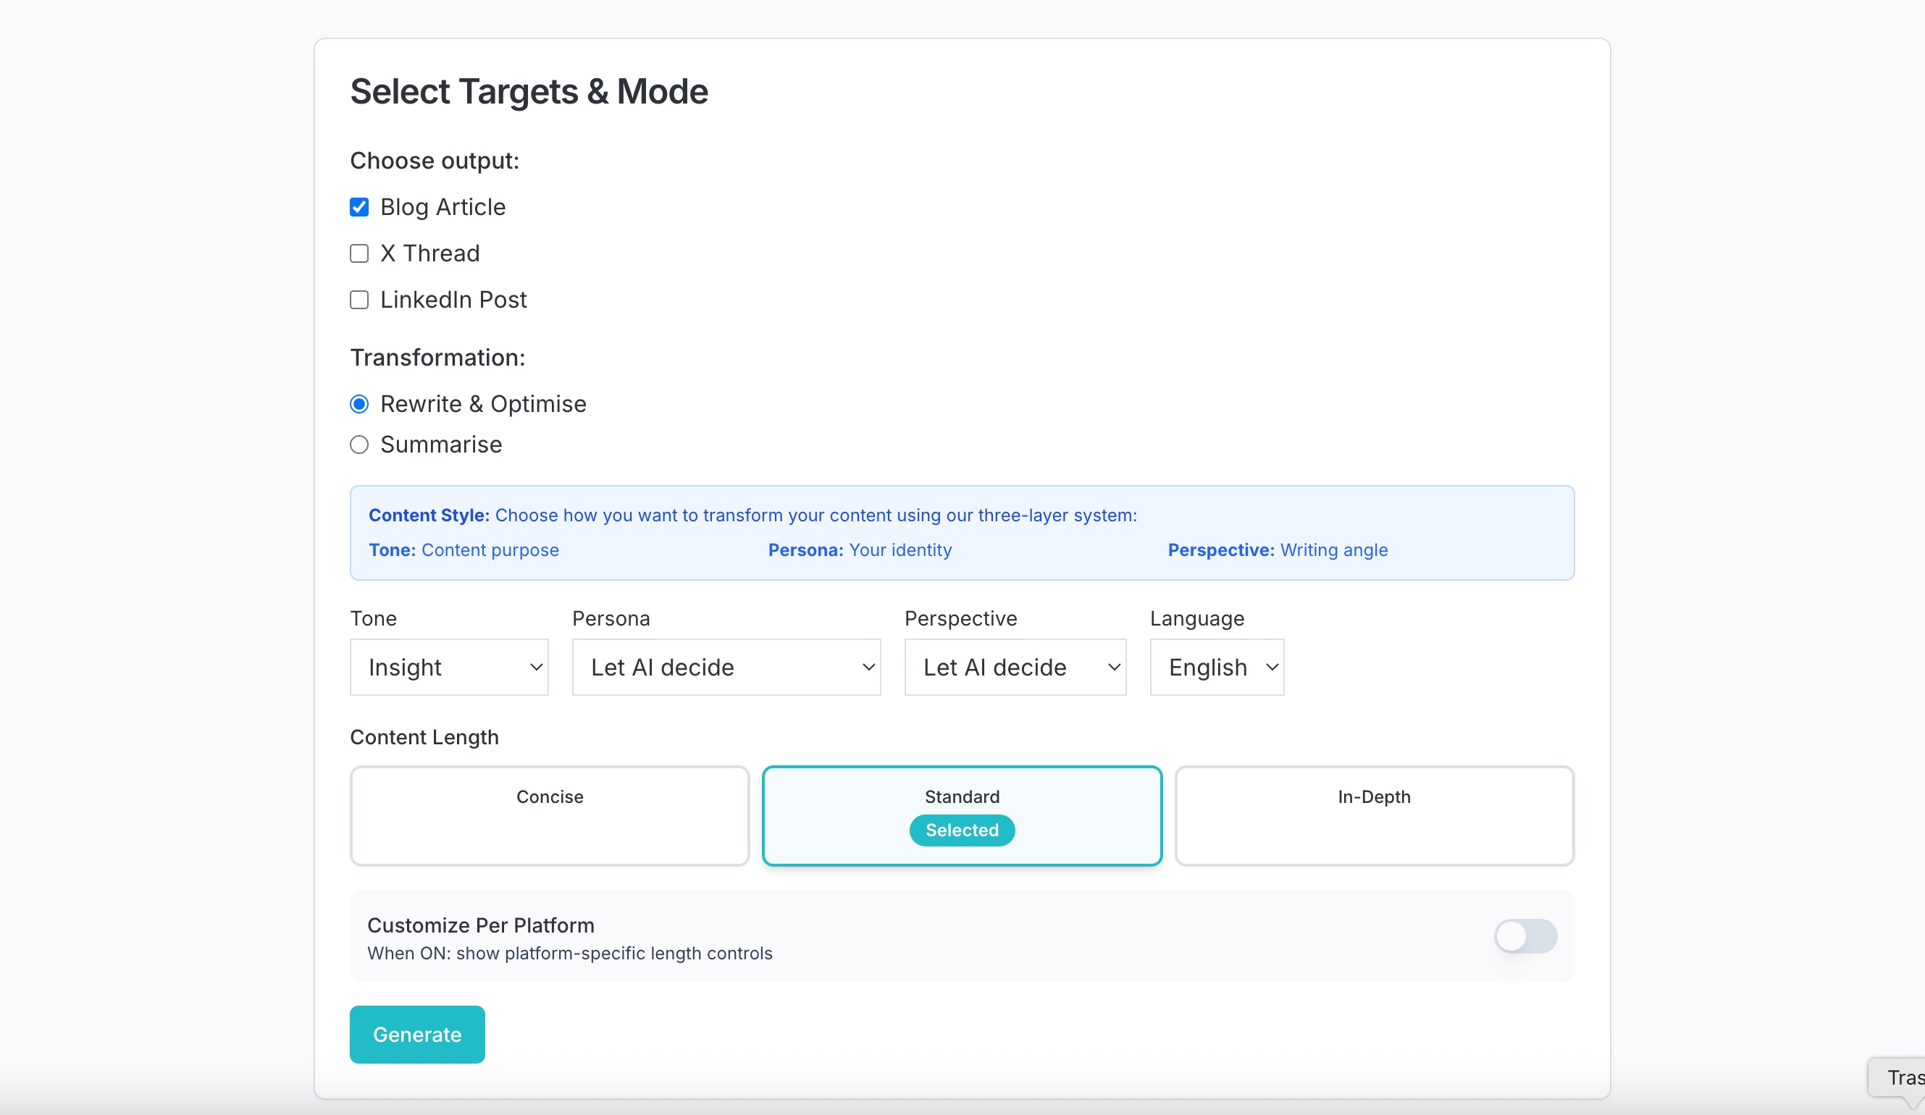
Task: Click the Standard content length card
Action: coord(961,796)
